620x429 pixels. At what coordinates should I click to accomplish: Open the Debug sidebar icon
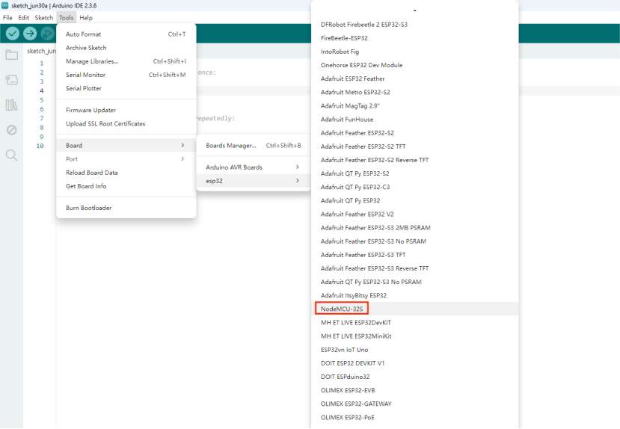(11, 130)
